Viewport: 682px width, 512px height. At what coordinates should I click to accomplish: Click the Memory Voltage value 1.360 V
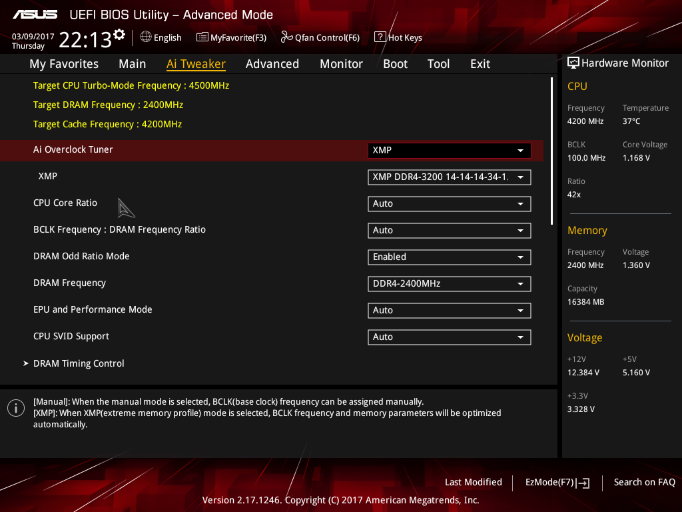(636, 265)
